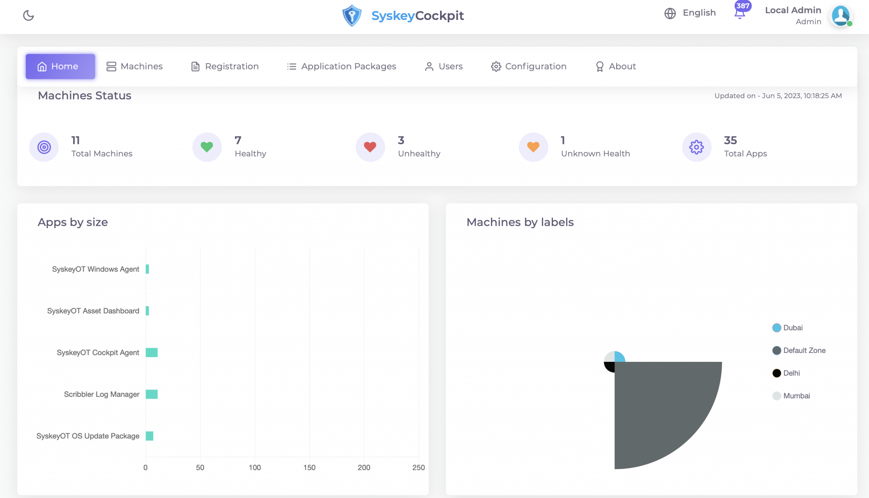Toggle Dubai legend color dot
This screenshot has height=498, width=869.
pos(776,328)
